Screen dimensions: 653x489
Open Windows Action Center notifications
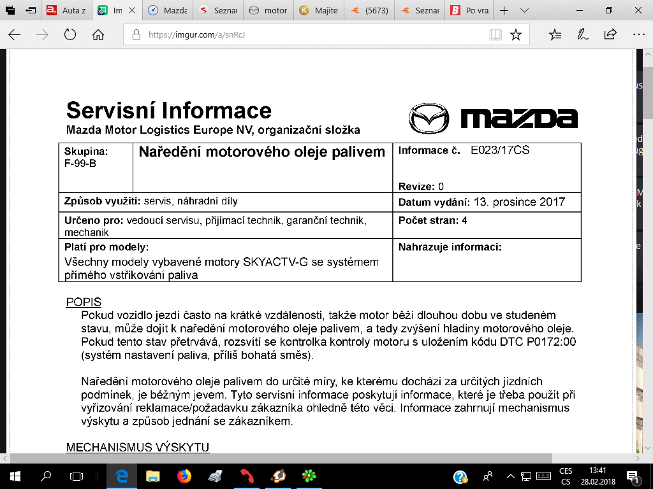pyautogui.click(x=635, y=476)
